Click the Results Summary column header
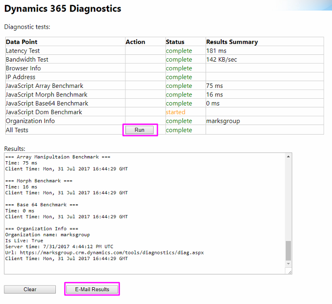The image size is (332, 304). pyautogui.click(x=232, y=42)
